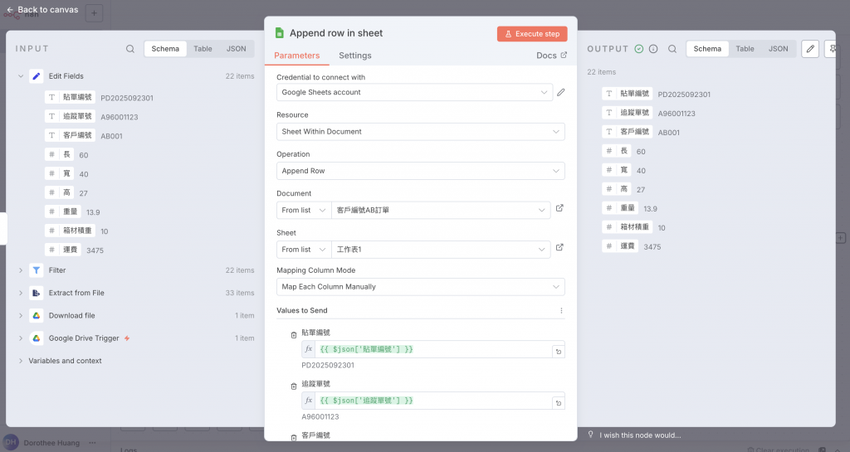Search the OUTPUT panel data
The height and width of the screenshot is (452, 850).
[x=672, y=49]
